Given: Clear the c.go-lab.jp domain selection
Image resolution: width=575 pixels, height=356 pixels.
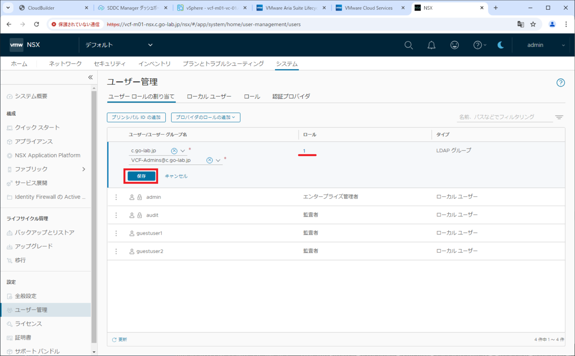Looking at the screenshot, I should (x=174, y=151).
